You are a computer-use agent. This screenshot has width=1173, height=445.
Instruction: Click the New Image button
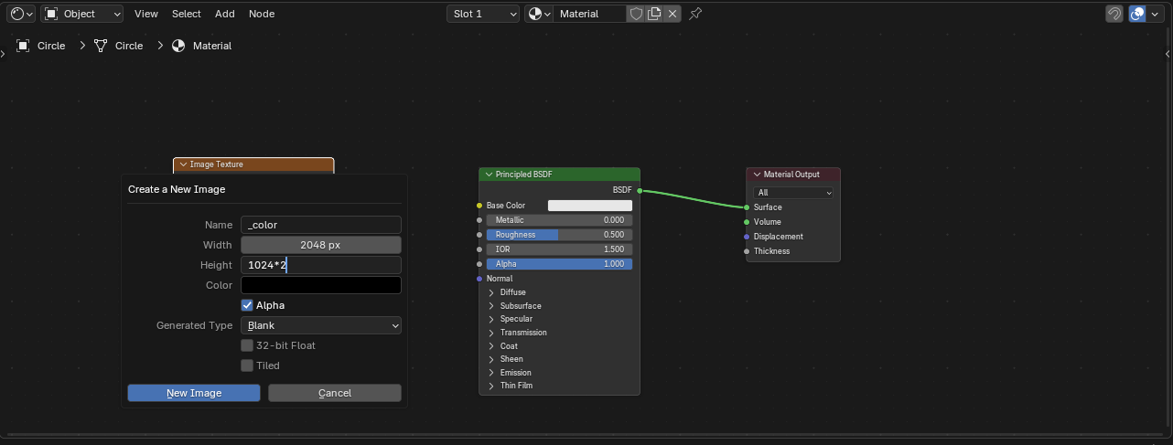[193, 393]
